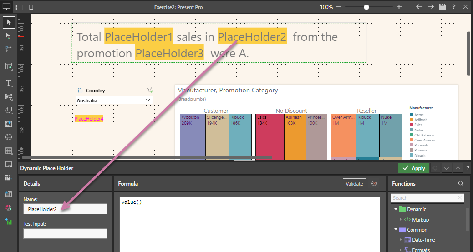Viewport: 473px width, 252px height.
Task: Adjust the zoom slider handle
Action: (366, 7)
